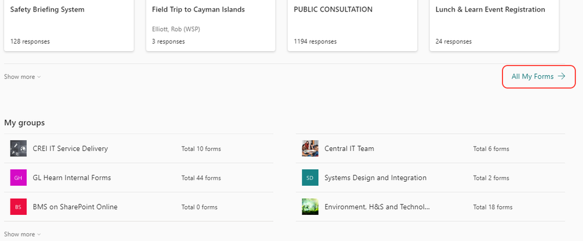Select Systems Design and Integration group
Viewport: 583px width, 241px height.
point(375,178)
